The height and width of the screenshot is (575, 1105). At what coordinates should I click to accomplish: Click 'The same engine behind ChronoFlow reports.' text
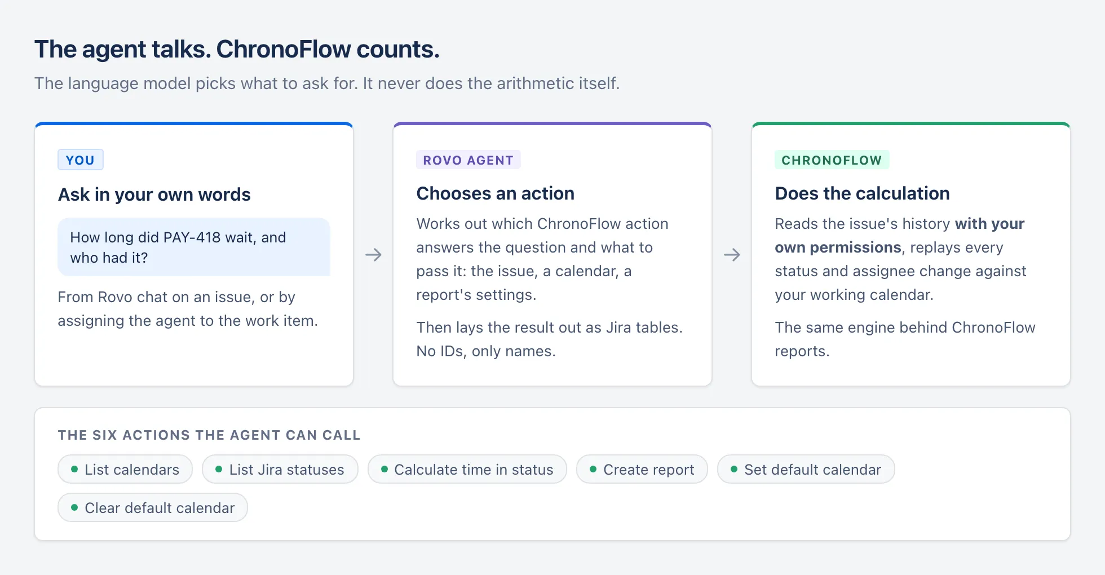[905, 339]
